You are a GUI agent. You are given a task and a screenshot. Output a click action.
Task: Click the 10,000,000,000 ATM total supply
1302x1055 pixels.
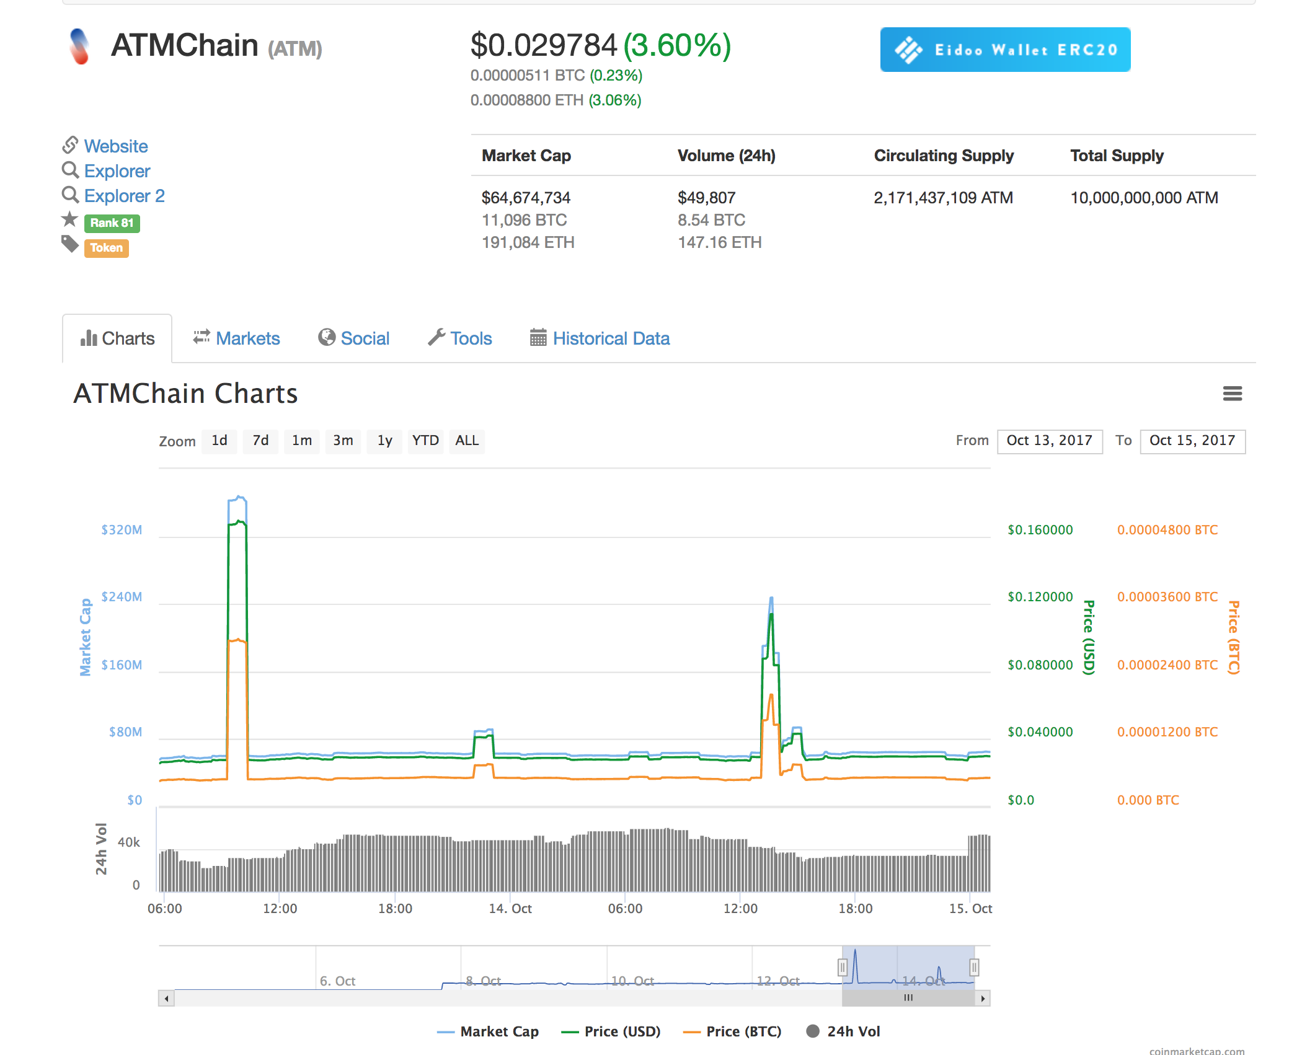coord(1144,198)
